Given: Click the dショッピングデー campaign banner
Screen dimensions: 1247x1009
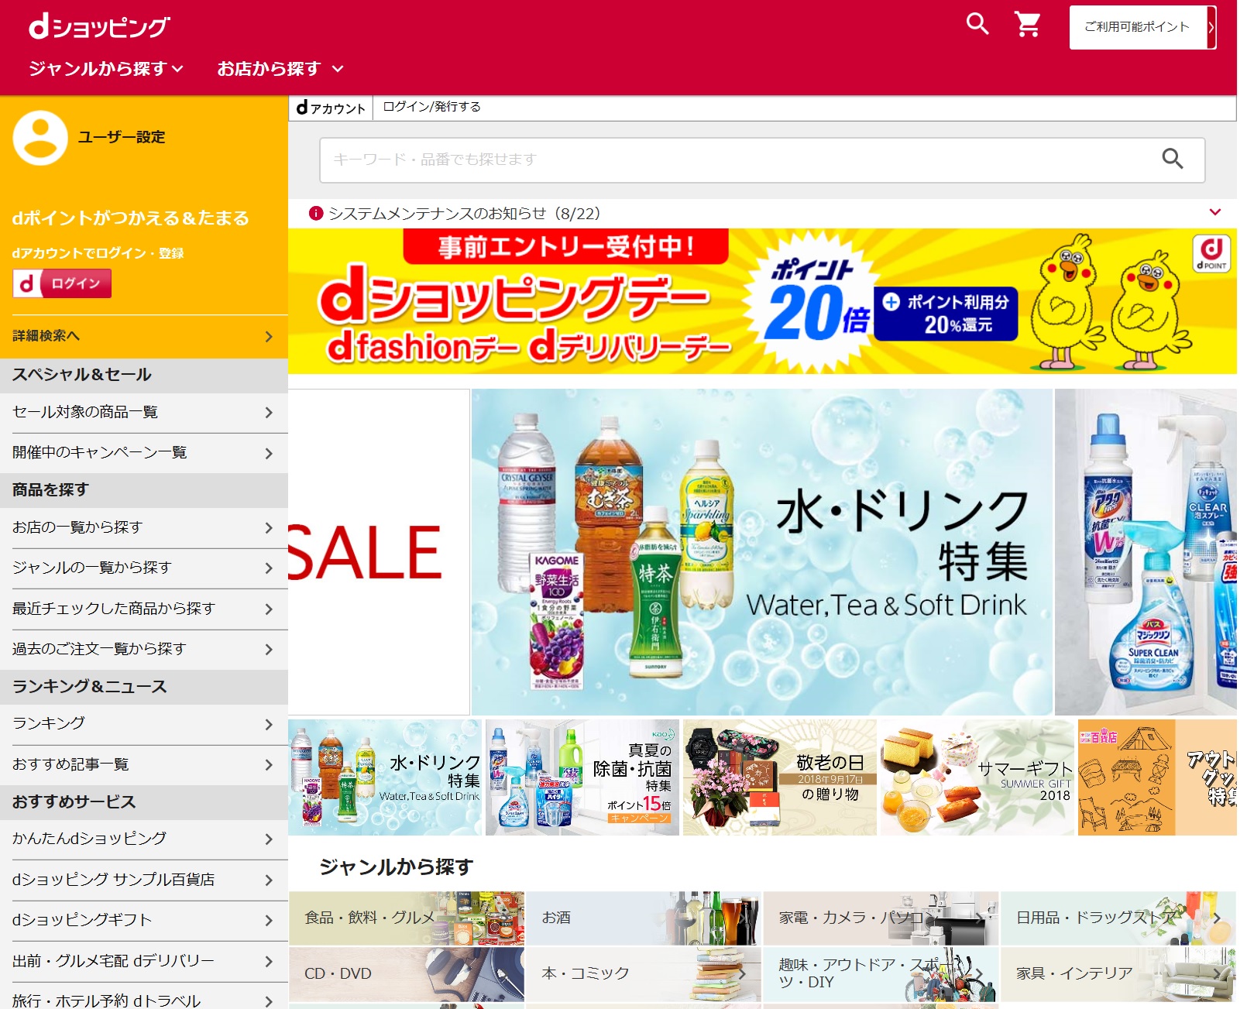Looking at the screenshot, I should [762, 301].
